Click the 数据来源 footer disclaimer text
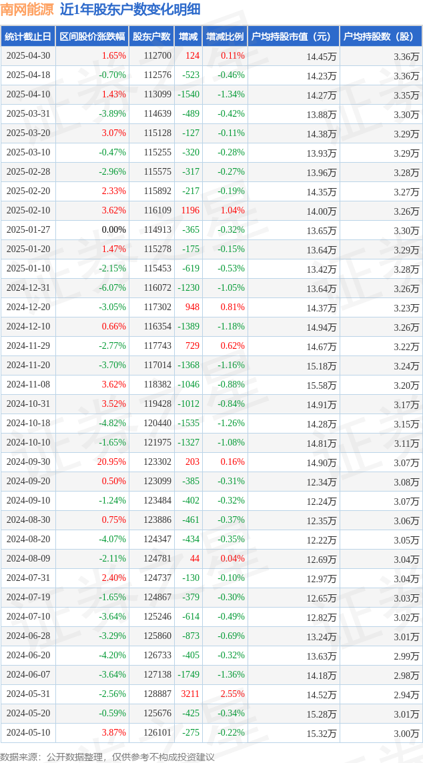This screenshot has width=423, height=763. point(107,756)
